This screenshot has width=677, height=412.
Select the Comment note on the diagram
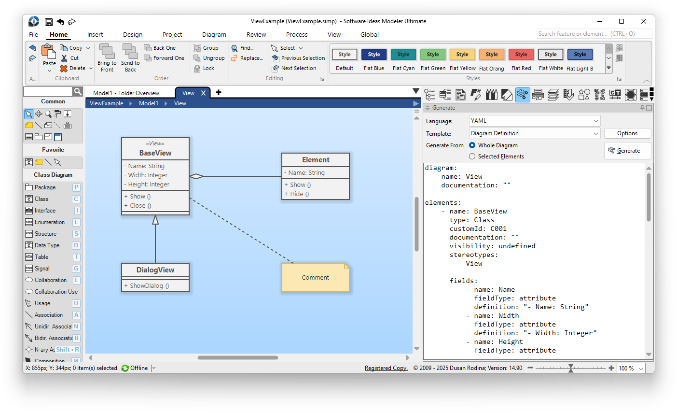[316, 277]
